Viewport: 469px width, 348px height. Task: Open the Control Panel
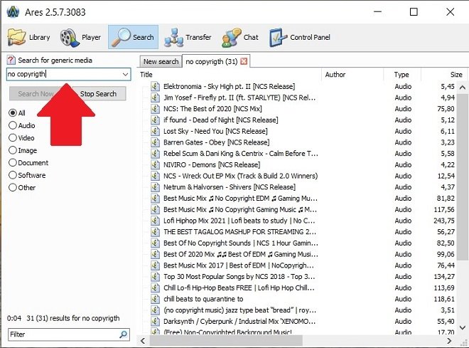(300, 38)
